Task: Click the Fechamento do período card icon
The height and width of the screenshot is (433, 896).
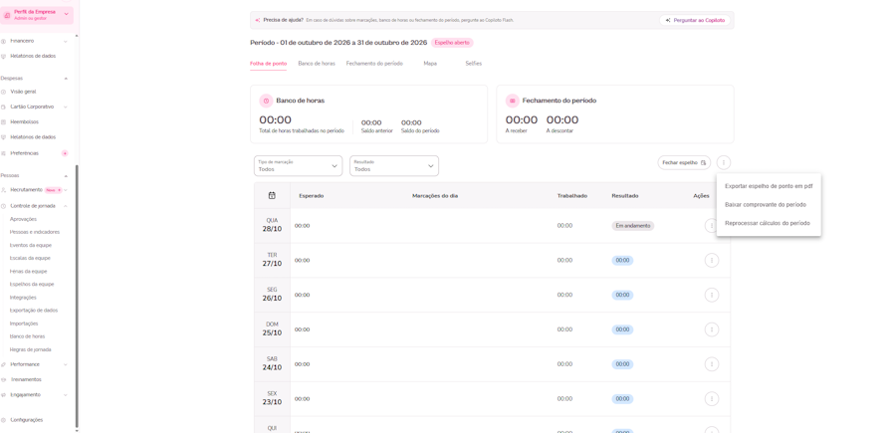Action: click(513, 101)
